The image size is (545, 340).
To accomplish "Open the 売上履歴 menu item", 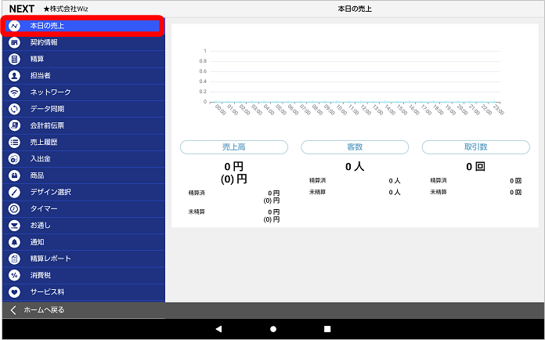I will point(44,143).
